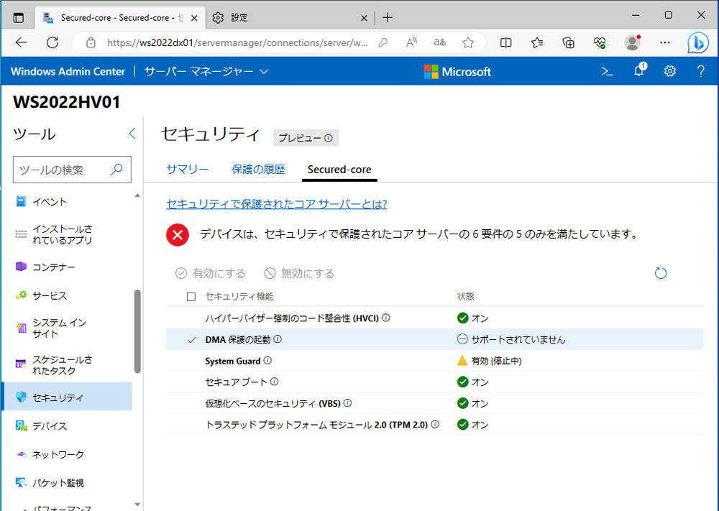Open browser essentials heart icon

600,42
